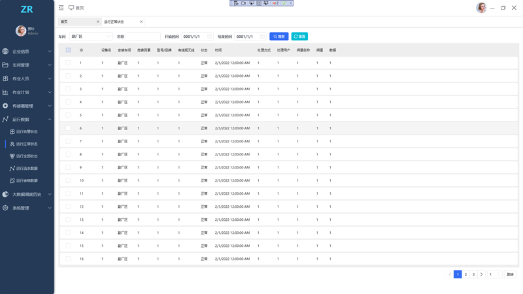Click the 车间管理 folder icon
Screen dimensions: 523x294
pyautogui.click(x=5, y=65)
